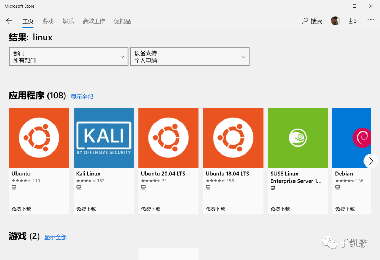Click 显示全部 next to 应用程序 (108)
The width and height of the screenshot is (380, 260).
pos(82,97)
